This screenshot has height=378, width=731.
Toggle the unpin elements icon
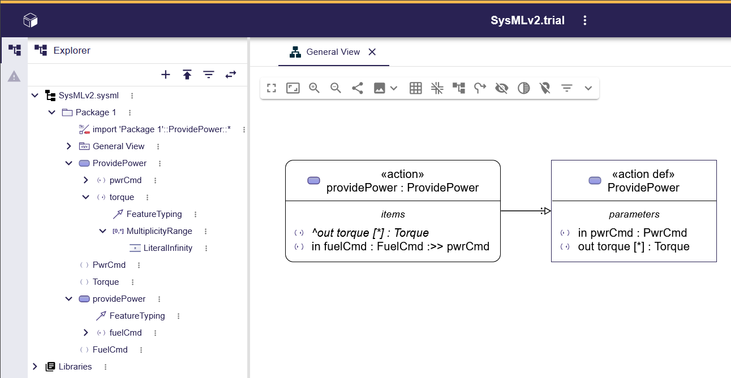(x=545, y=88)
